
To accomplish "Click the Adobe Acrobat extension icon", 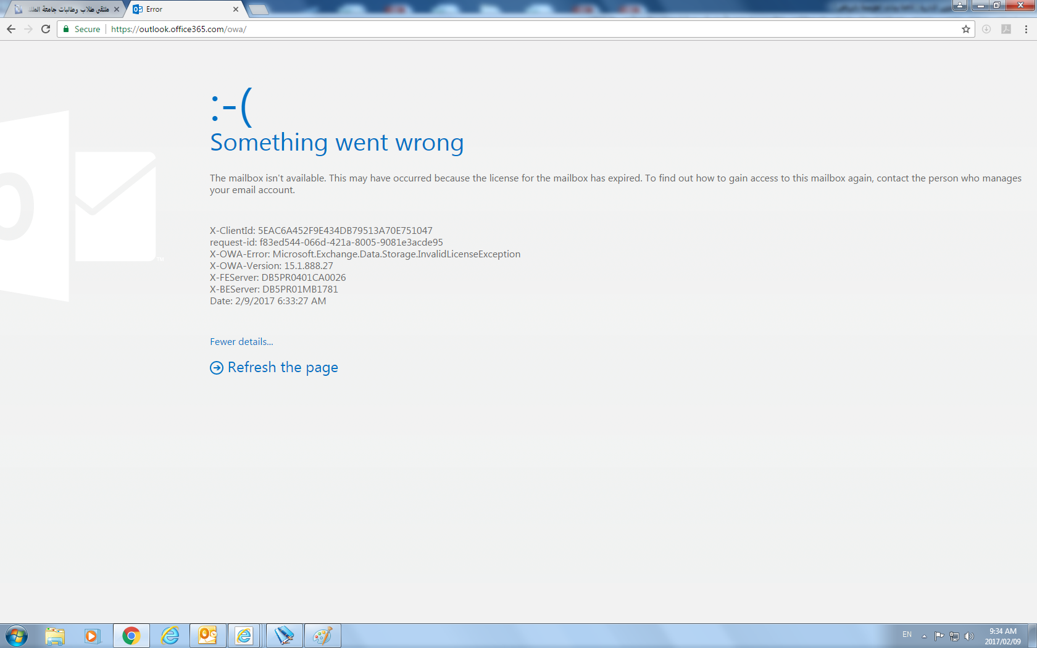I will 1006,29.
